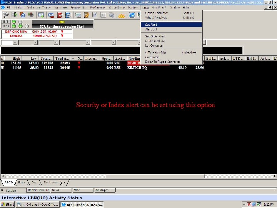Open the fourth wide combo box dropdown
The image size is (277, 208).
click(88, 43)
